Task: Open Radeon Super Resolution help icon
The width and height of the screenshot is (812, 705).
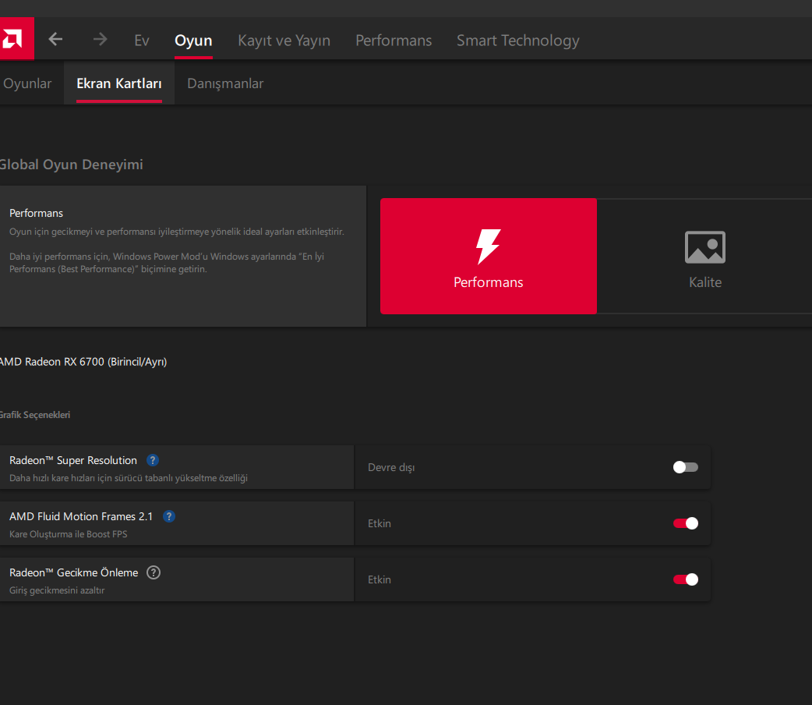Action: 152,460
